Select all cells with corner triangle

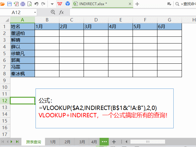[7, 20]
